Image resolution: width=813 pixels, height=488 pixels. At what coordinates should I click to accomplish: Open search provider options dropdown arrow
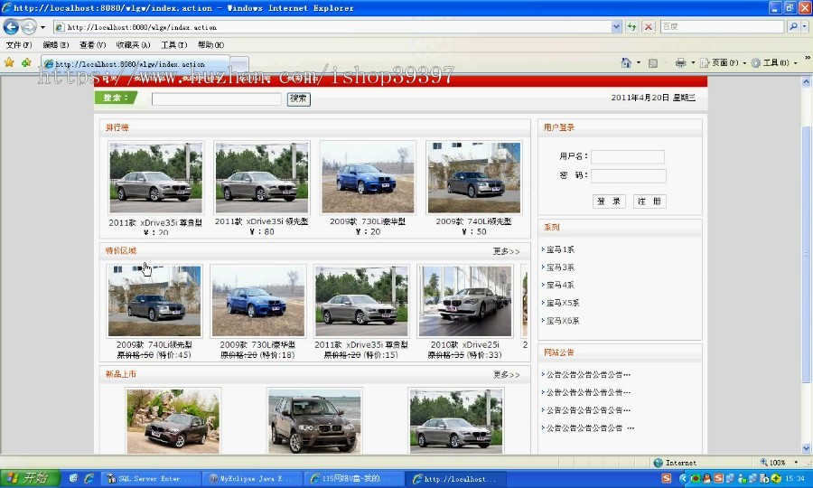coord(805,26)
